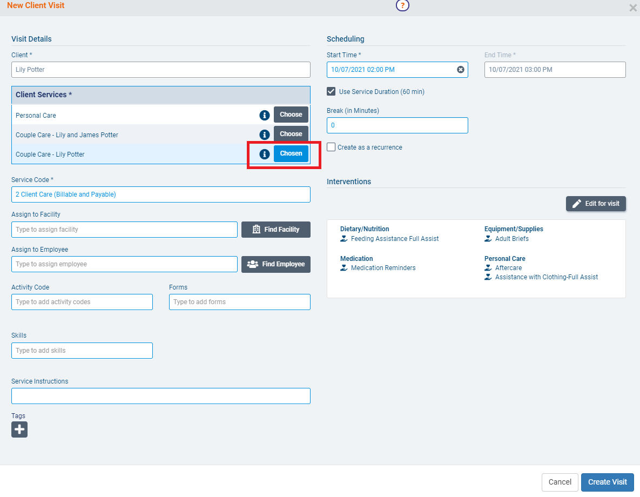The height and width of the screenshot is (497, 640).
Task: Clear the Start Time field
Action: click(460, 69)
